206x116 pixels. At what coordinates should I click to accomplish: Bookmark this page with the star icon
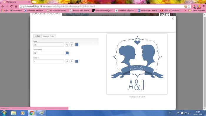click(189, 6)
